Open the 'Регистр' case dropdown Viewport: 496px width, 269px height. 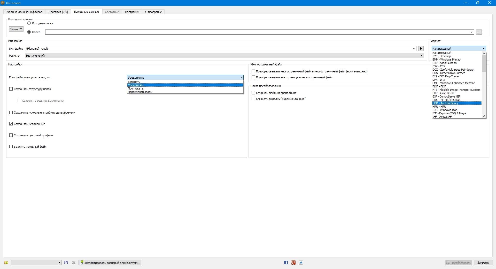coord(224,55)
